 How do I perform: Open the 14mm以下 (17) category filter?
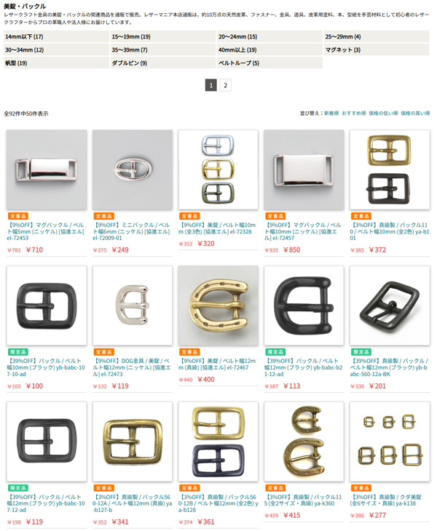pos(56,36)
